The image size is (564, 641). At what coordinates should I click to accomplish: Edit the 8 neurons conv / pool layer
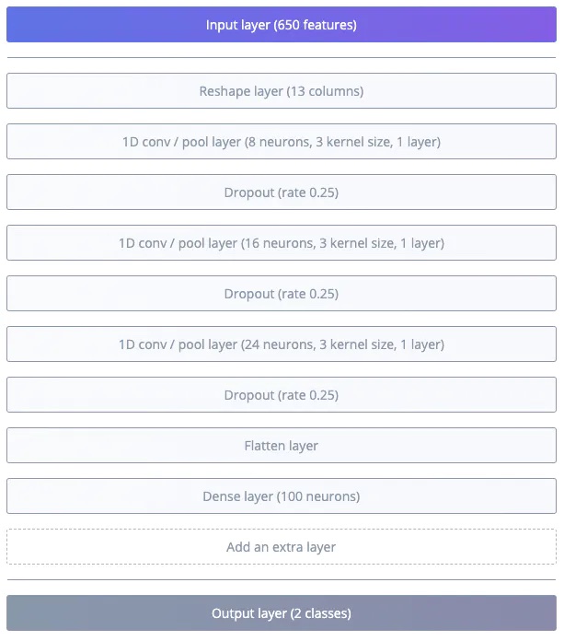[x=282, y=142]
